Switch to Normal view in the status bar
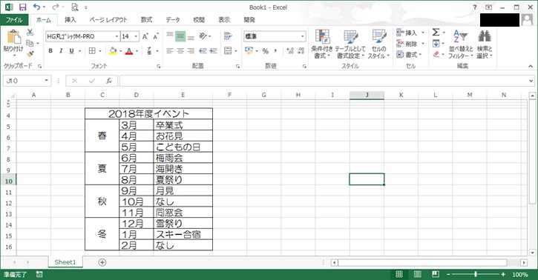Viewport: 538px width, 280px height. point(399,274)
